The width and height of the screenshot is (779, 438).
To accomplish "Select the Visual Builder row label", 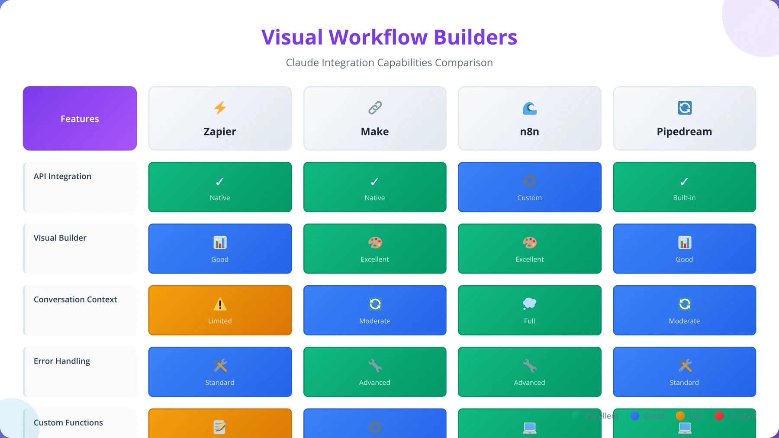I will 60,238.
